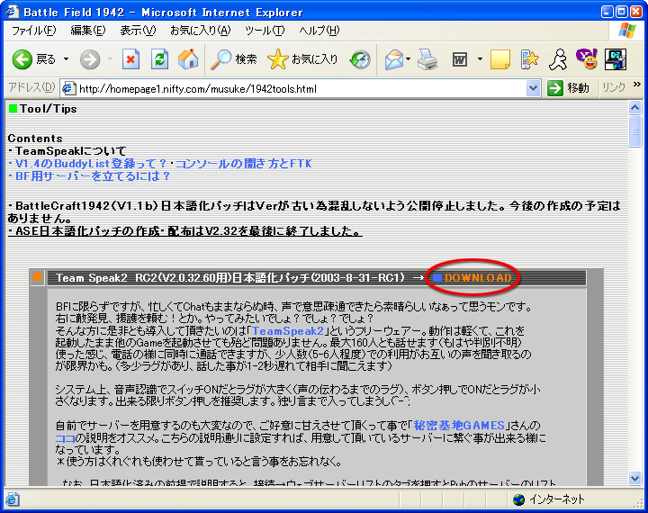Screen dimensions: 648x513
Task: Go to the Home page icon
Action: coord(188,59)
